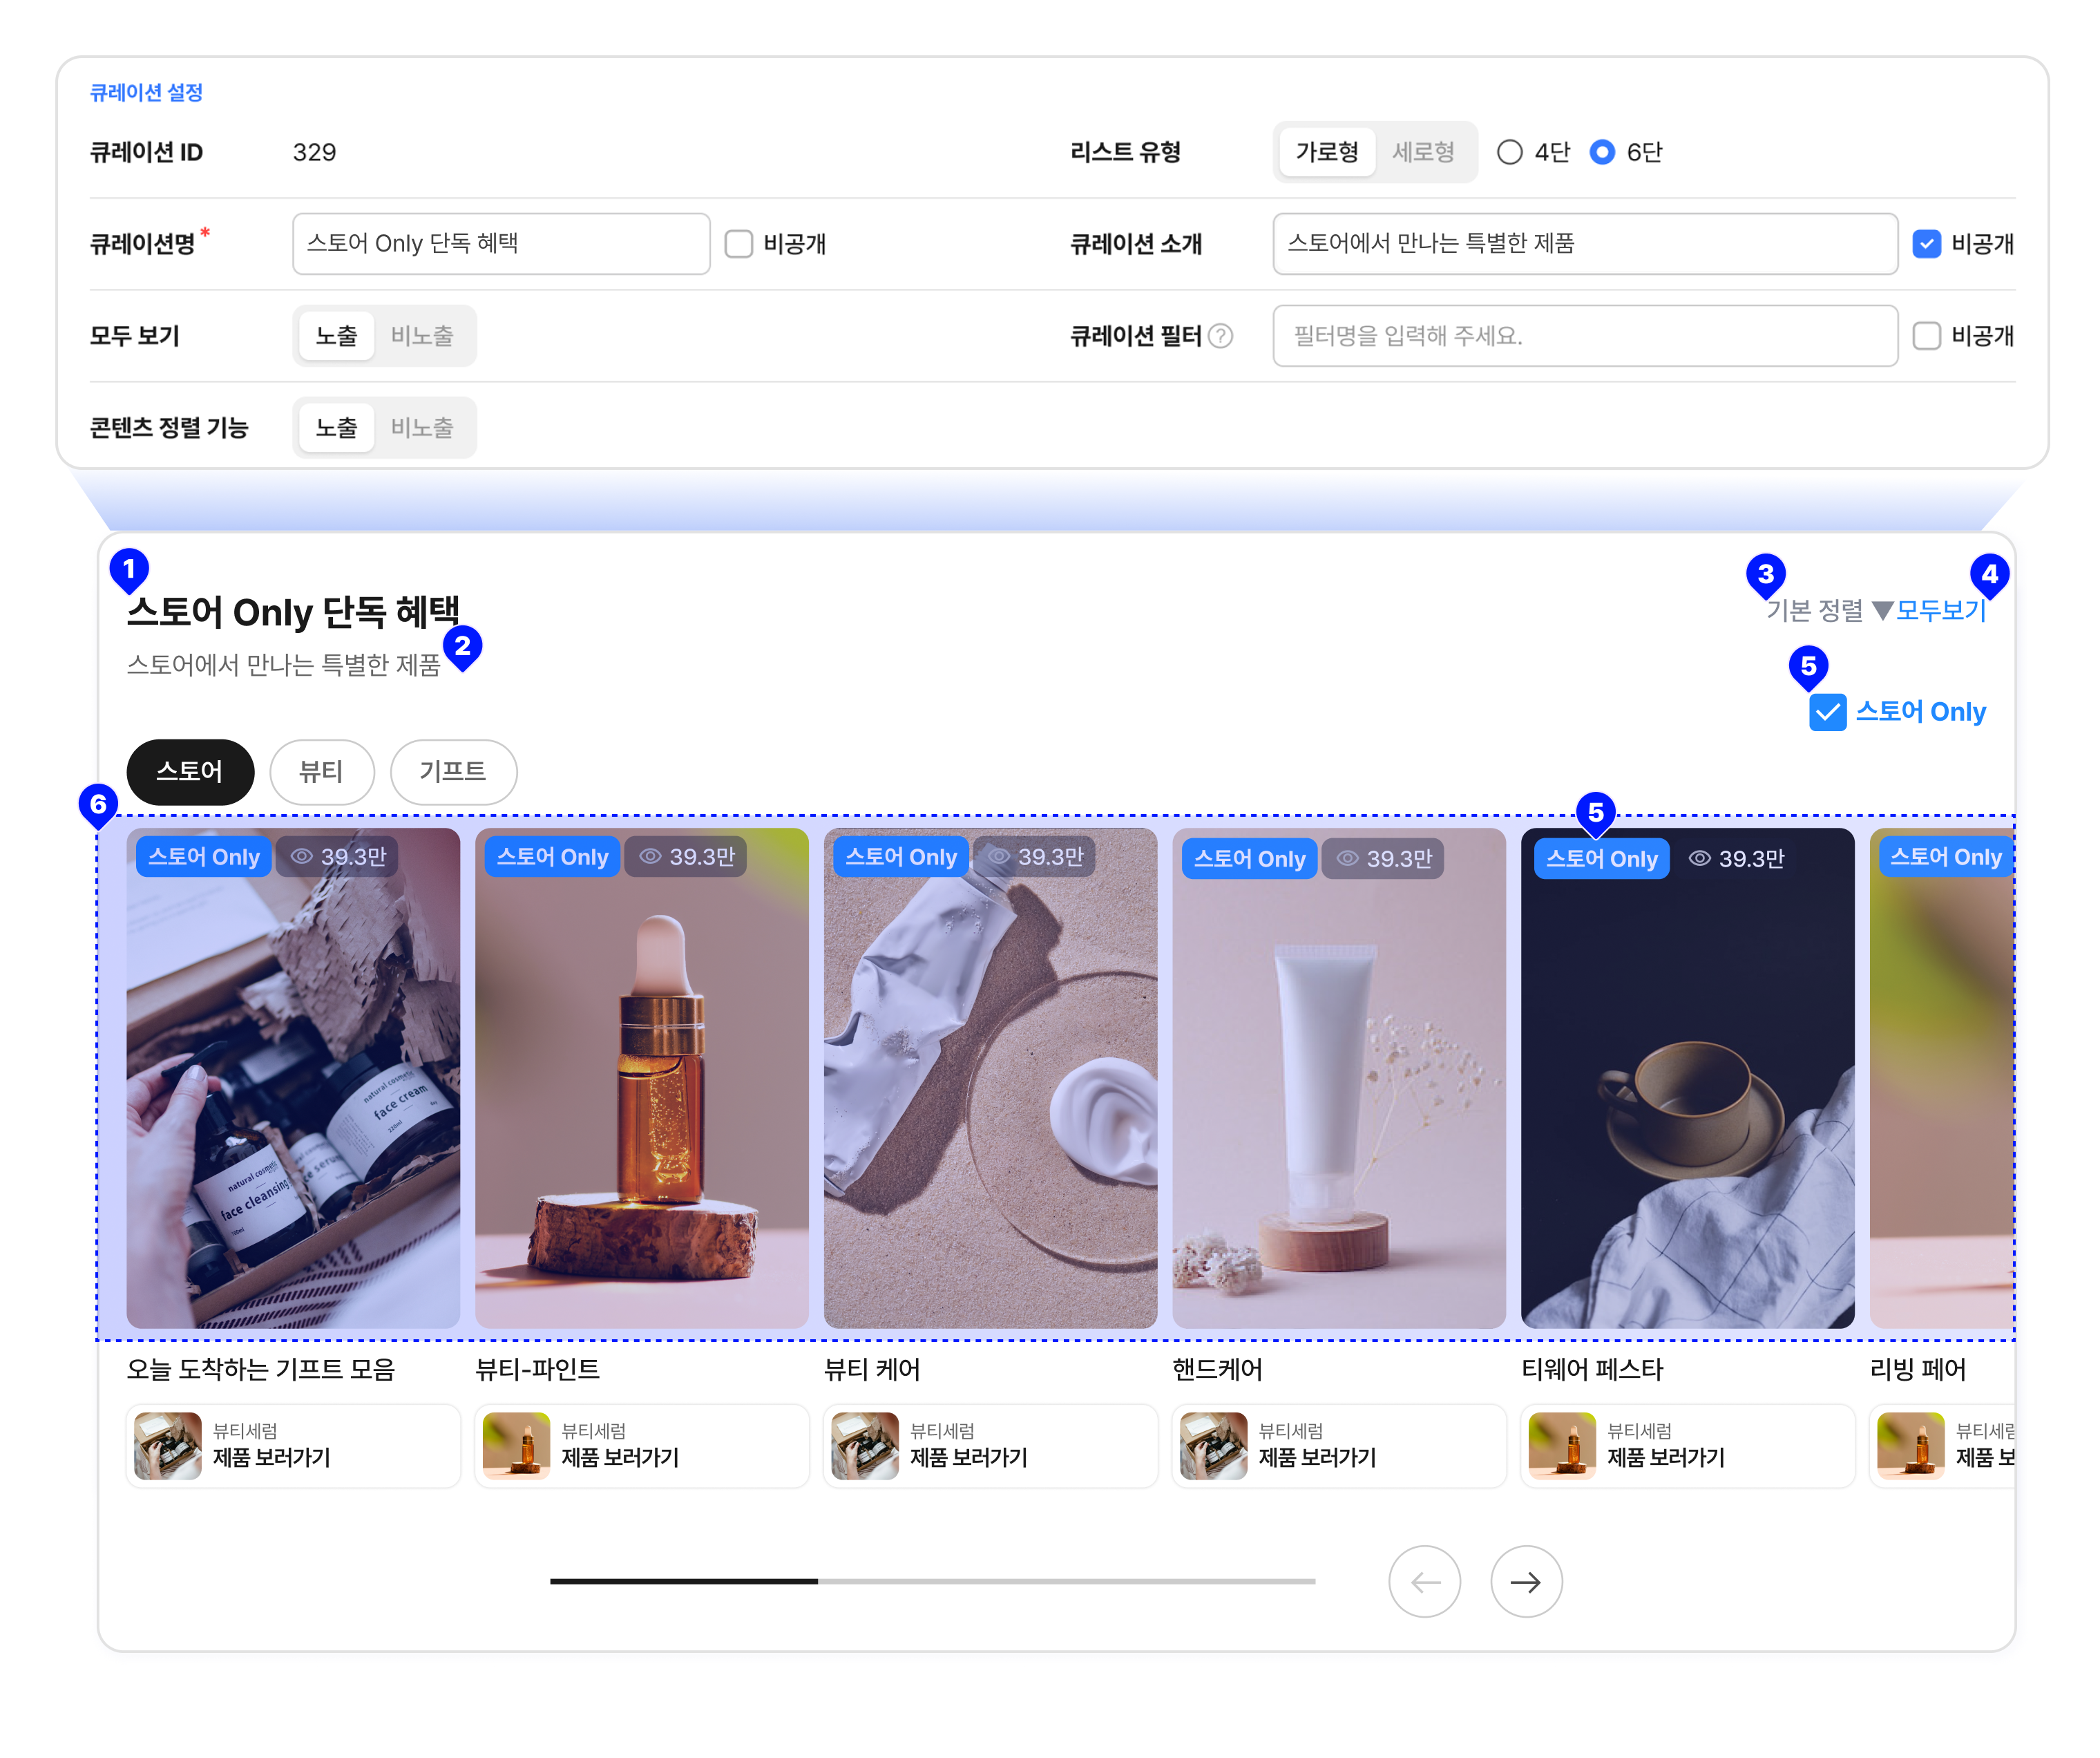Select the 4단 radio option
The height and width of the screenshot is (1758, 2100).
[x=1509, y=152]
